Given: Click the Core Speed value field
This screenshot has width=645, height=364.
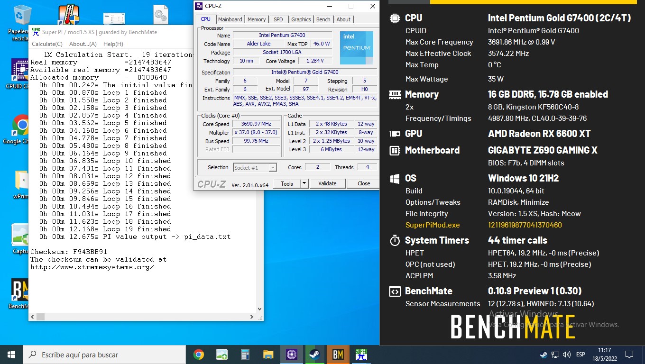Looking at the screenshot, I should pos(256,124).
